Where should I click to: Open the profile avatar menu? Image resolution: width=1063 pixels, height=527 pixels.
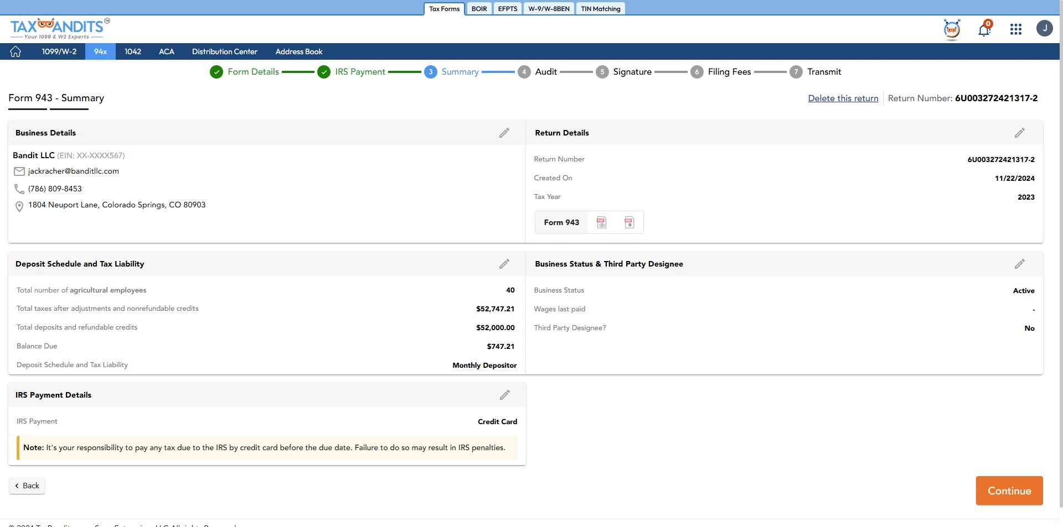(1045, 28)
